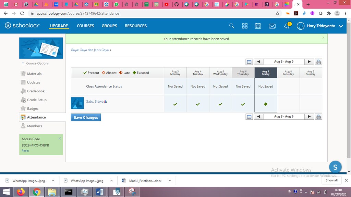
Task: Open Hary Tridayanto account dropdown arrow
Action: (341, 26)
